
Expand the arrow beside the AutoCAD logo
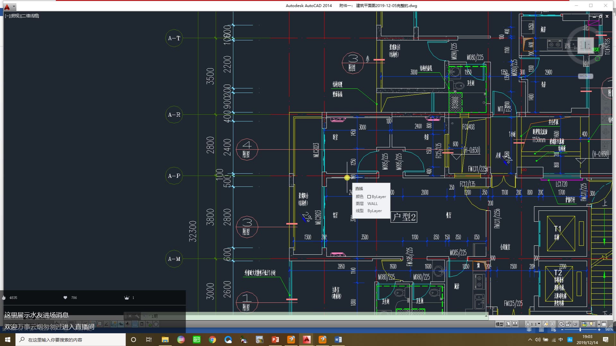pos(14,6)
